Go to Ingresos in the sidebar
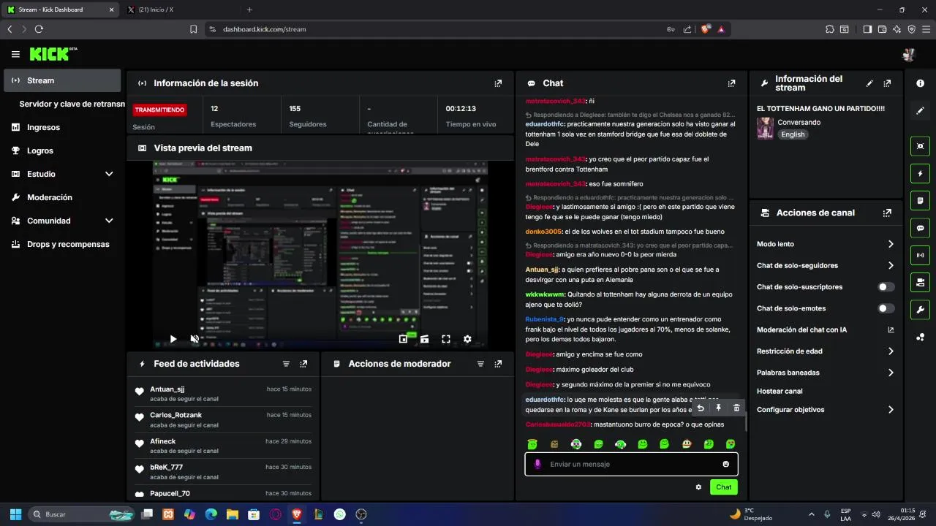 click(x=62, y=127)
